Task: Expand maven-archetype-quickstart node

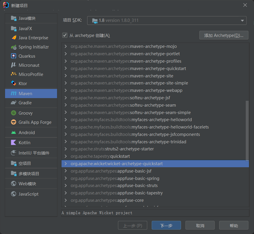Action: click(66, 69)
